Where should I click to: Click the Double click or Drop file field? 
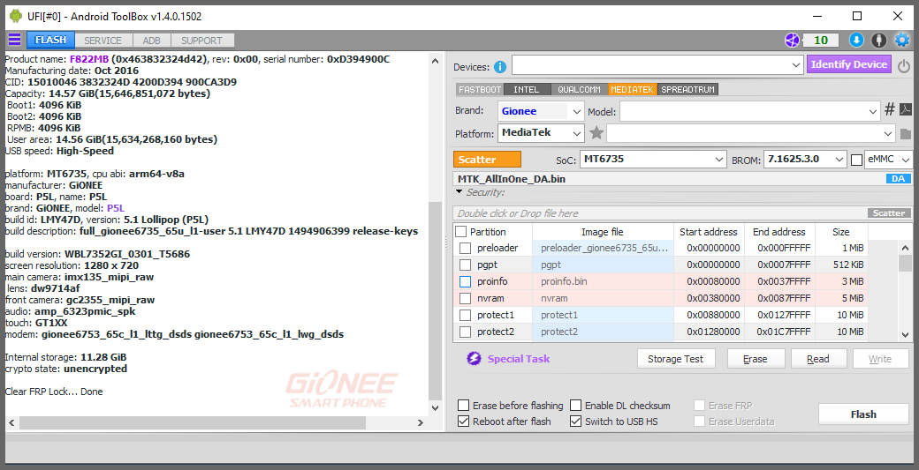point(660,213)
